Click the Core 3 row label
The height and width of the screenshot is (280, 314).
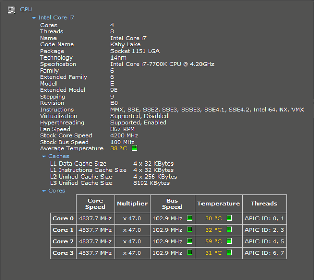(x=63, y=253)
